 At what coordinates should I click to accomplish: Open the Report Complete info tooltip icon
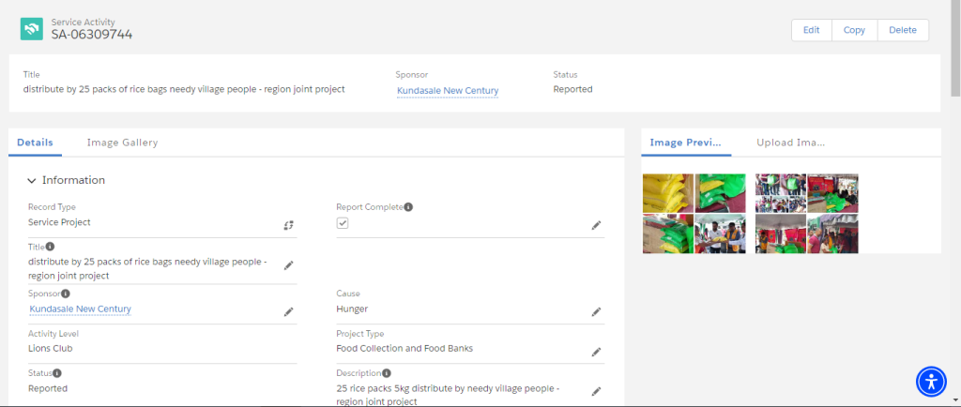point(409,207)
